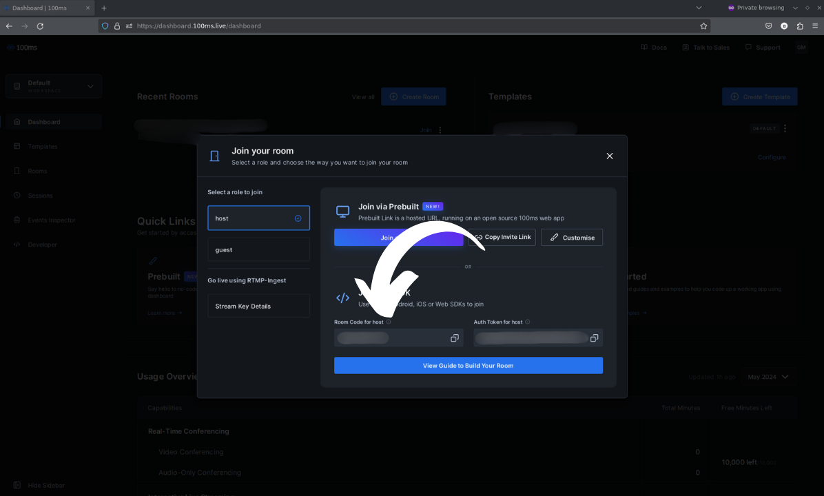Click the 100ms logo
824x496 pixels.
pyautogui.click(x=22, y=48)
